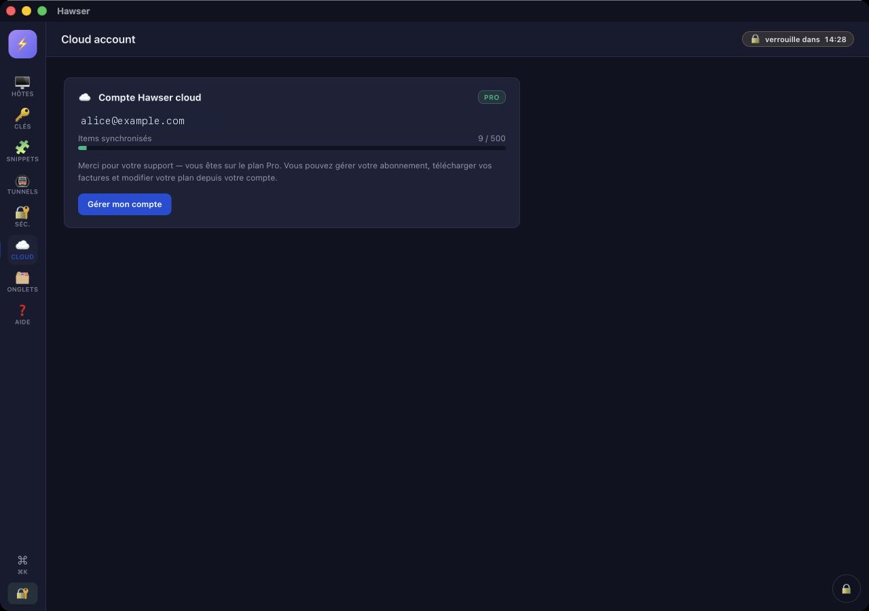
Task: Click the PRO plan badge
Action: (492, 98)
